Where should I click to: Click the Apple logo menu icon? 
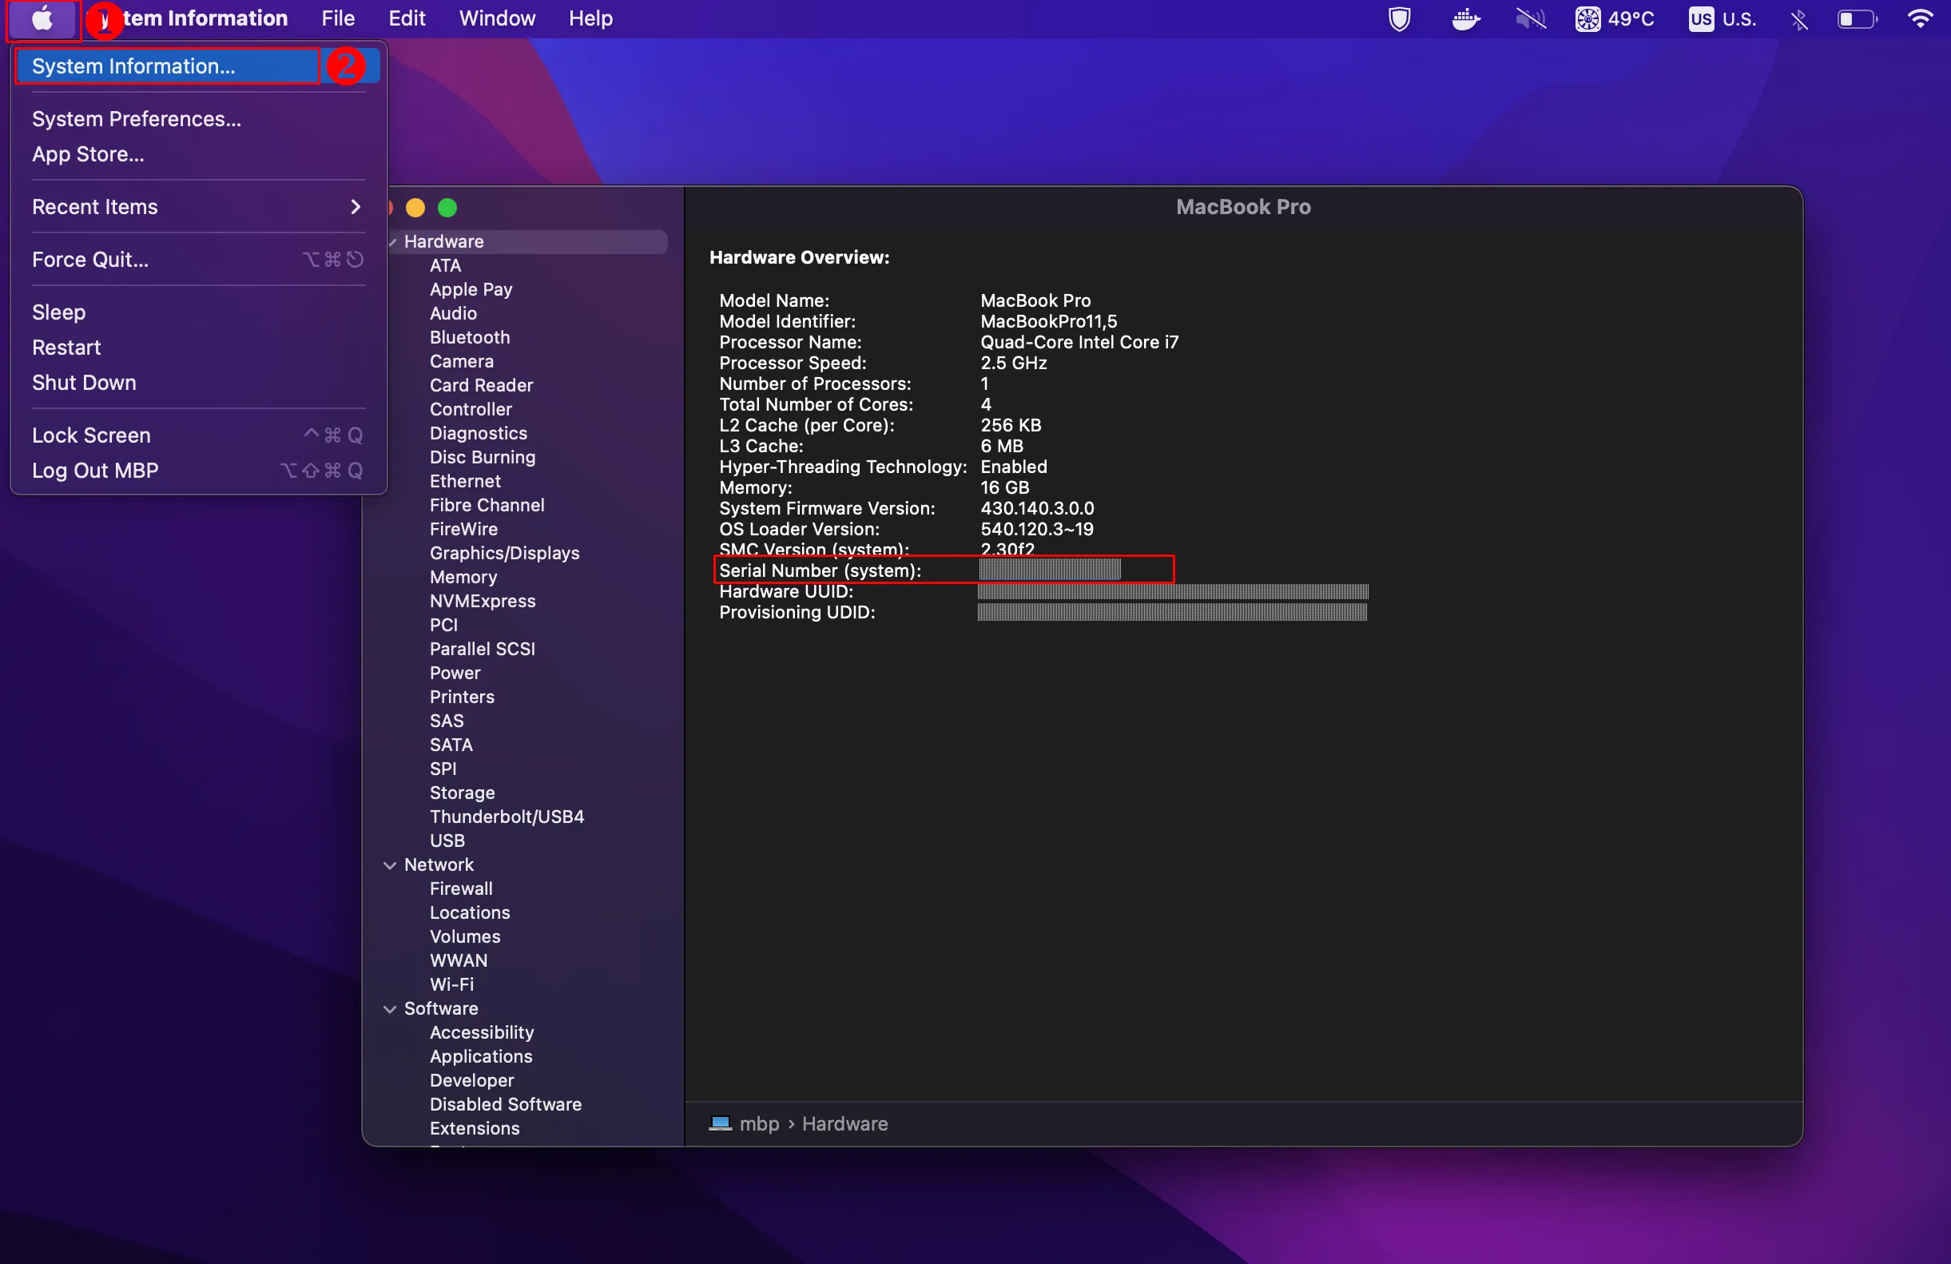[x=42, y=18]
